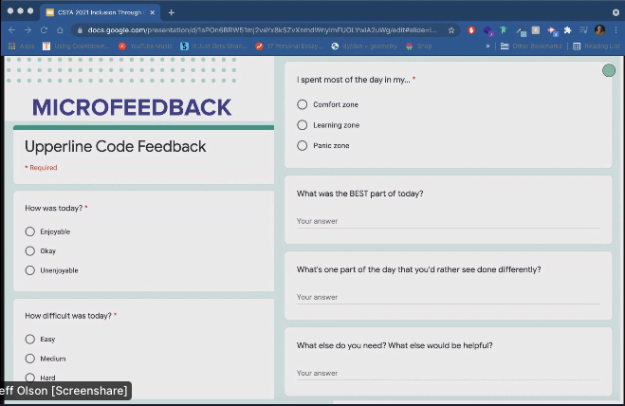Open the gray square extension icon
This screenshot has height=406, width=625.
point(536,30)
